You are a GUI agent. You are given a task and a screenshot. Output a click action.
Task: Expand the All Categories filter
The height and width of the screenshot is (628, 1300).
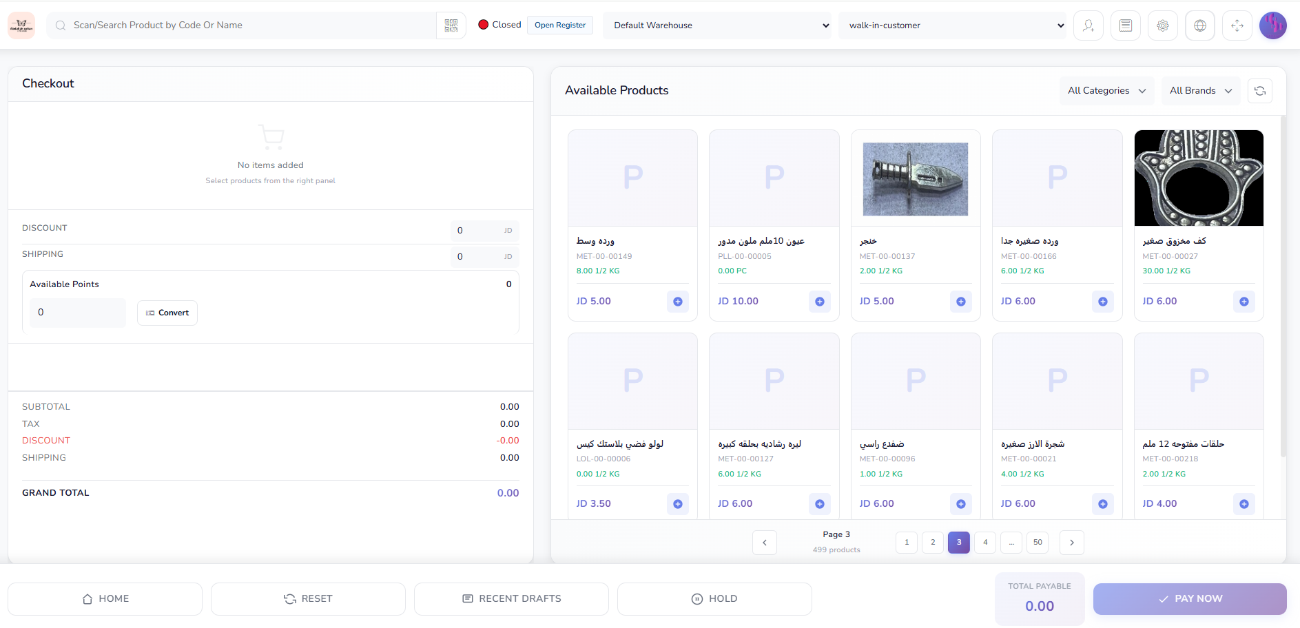click(x=1106, y=91)
